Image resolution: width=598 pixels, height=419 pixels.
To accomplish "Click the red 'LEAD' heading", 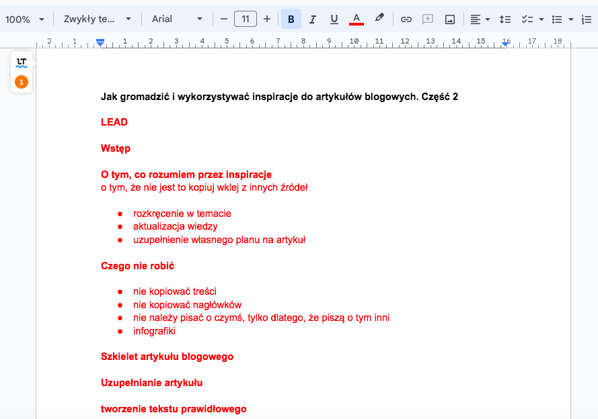I will (114, 122).
